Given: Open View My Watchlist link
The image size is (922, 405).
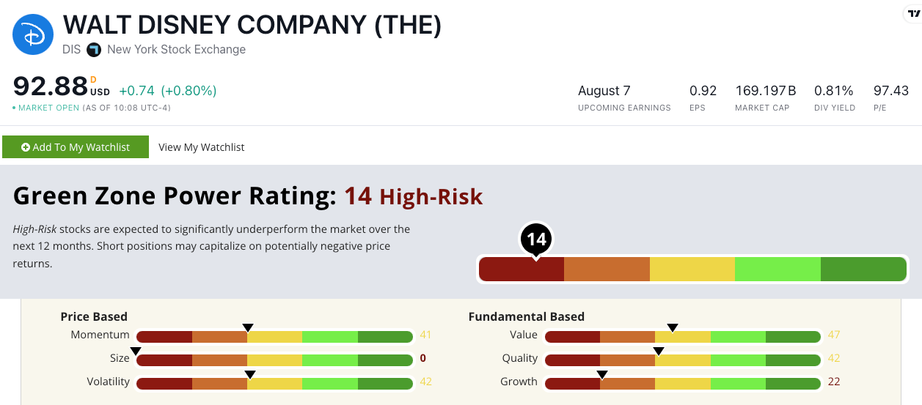Looking at the screenshot, I should (202, 147).
